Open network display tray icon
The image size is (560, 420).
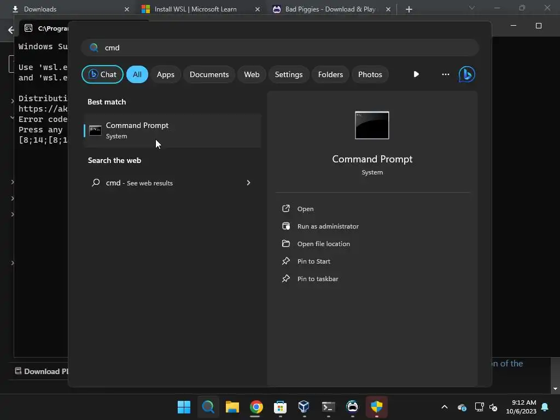tap(479, 407)
